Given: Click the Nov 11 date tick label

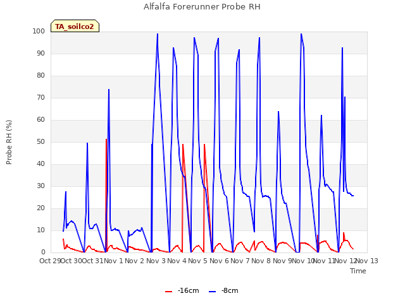Looking at the screenshot, I should (x=324, y=261).
